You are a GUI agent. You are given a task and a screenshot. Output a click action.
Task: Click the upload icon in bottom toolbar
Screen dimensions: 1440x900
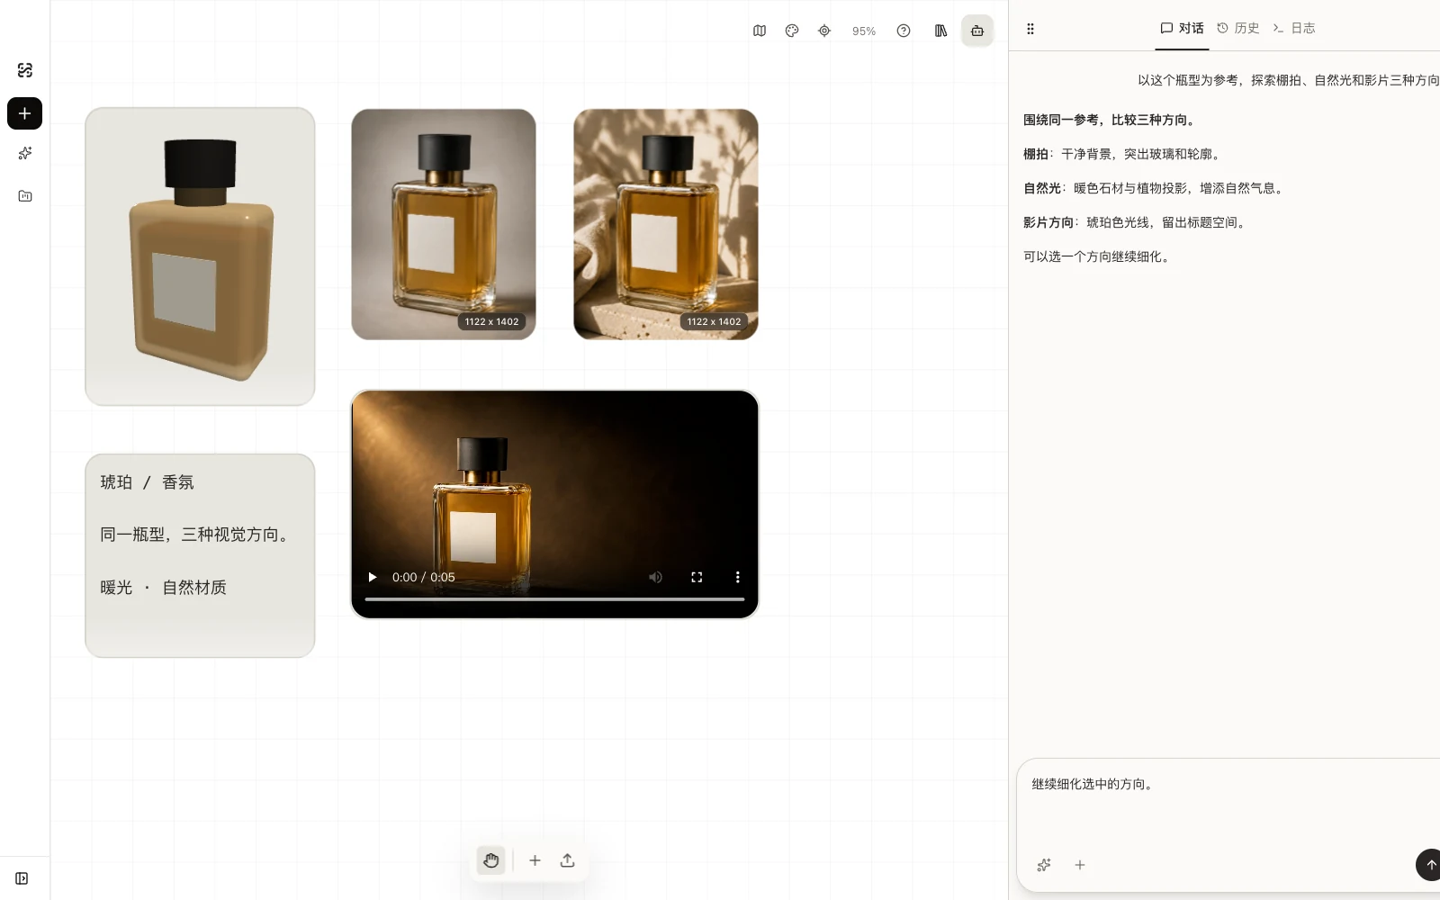[x=567, y=860]
